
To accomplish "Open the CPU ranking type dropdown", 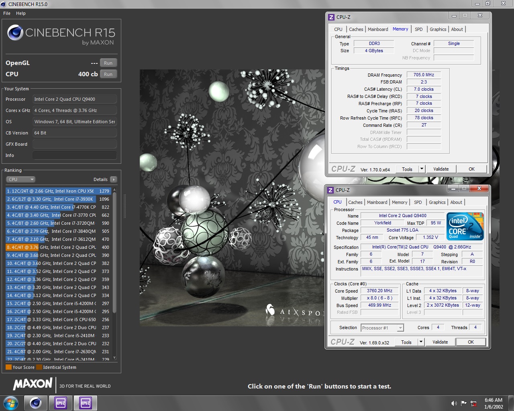I will click(x=21, y=179).
